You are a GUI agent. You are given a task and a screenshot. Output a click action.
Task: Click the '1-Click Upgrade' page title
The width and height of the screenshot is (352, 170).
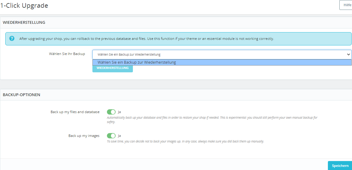point(24,6)
